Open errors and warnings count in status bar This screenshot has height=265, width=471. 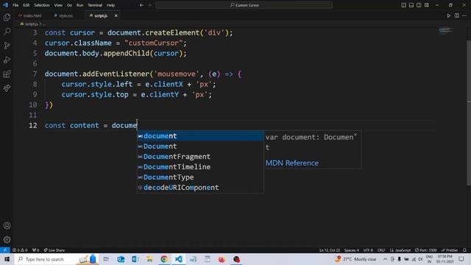click(20, 250)
